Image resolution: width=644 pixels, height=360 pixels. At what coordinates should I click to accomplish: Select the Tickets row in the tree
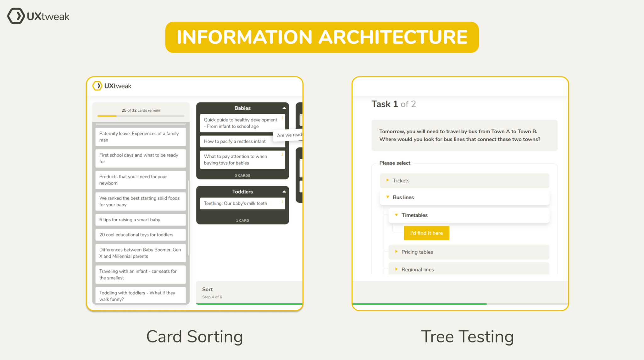464,180
